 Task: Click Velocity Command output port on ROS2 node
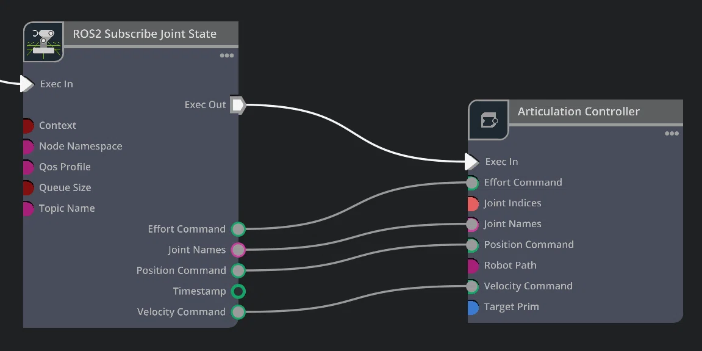(x=238, y=312)
